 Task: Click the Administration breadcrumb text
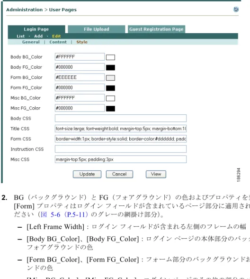pos(25,9)
